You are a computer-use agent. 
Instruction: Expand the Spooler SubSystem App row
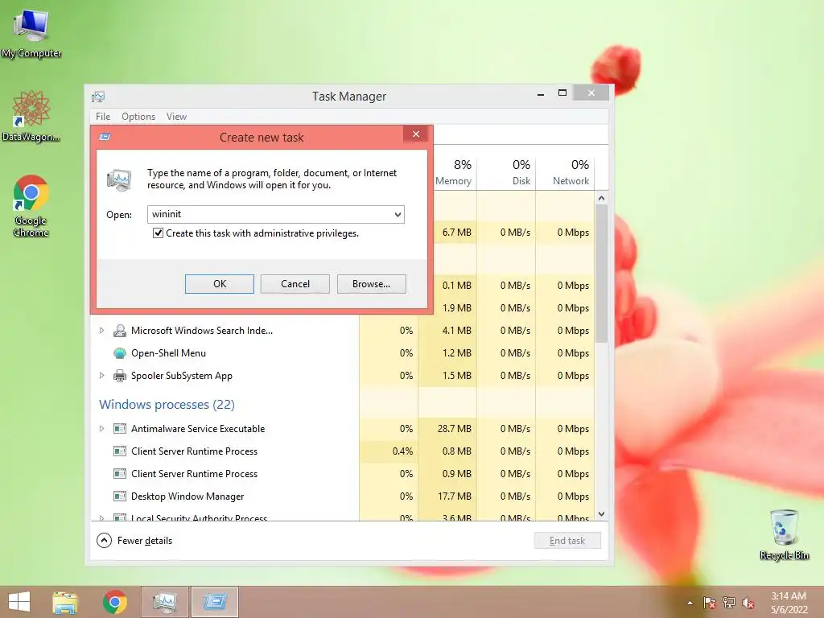(x=102, y=376)
